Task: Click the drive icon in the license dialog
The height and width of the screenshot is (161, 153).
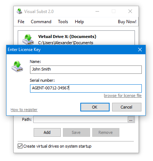Action: click(17, 66)
